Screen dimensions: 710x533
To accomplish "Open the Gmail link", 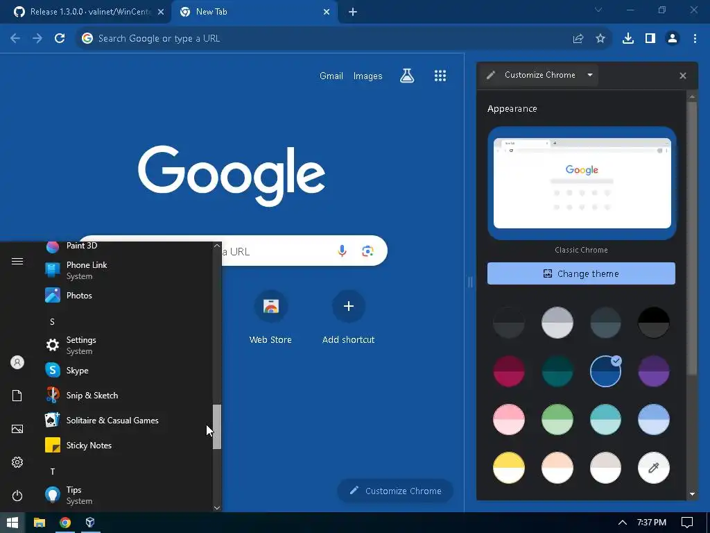I will (331, 76).
